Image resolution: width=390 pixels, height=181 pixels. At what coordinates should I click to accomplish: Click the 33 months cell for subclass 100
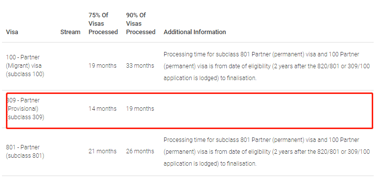click(140, 66)
